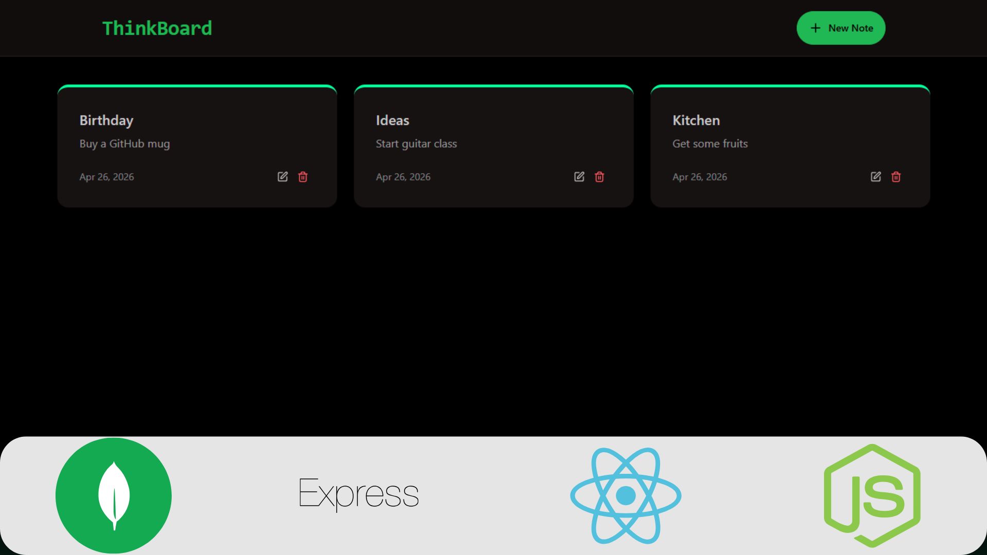Open the Kitchen note title
987x555 pixels.
(696, 120)
